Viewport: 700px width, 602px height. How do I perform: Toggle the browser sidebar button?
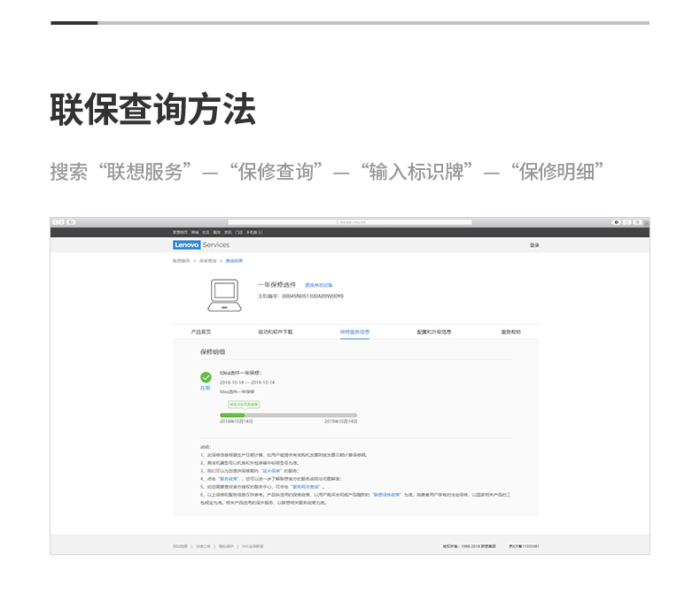pos(71,222)
